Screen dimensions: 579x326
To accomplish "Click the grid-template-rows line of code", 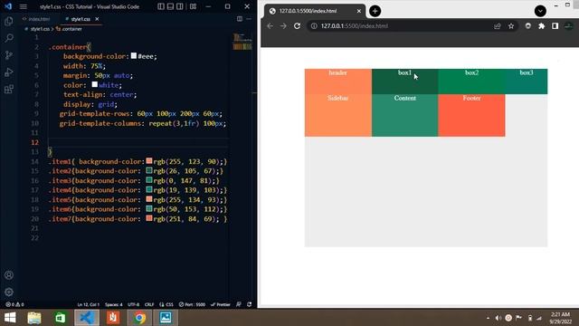I will [141, 113].
